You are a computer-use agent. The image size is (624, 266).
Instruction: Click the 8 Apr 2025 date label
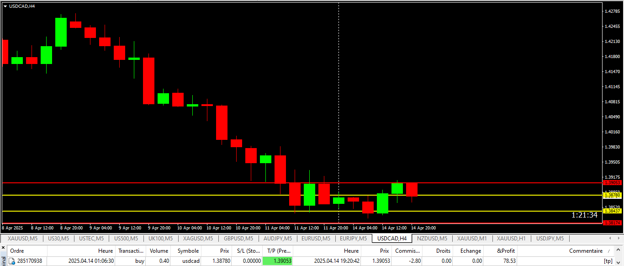pos(12,228)
